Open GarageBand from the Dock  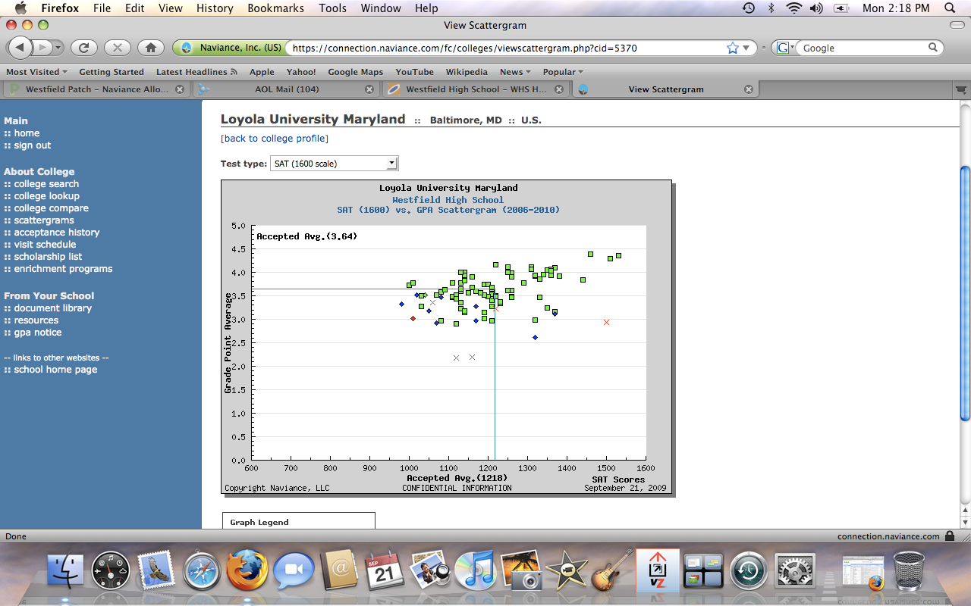[611, 570]
